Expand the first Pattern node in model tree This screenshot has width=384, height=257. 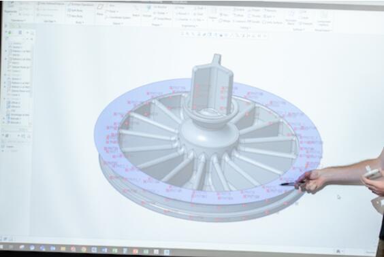6,51
